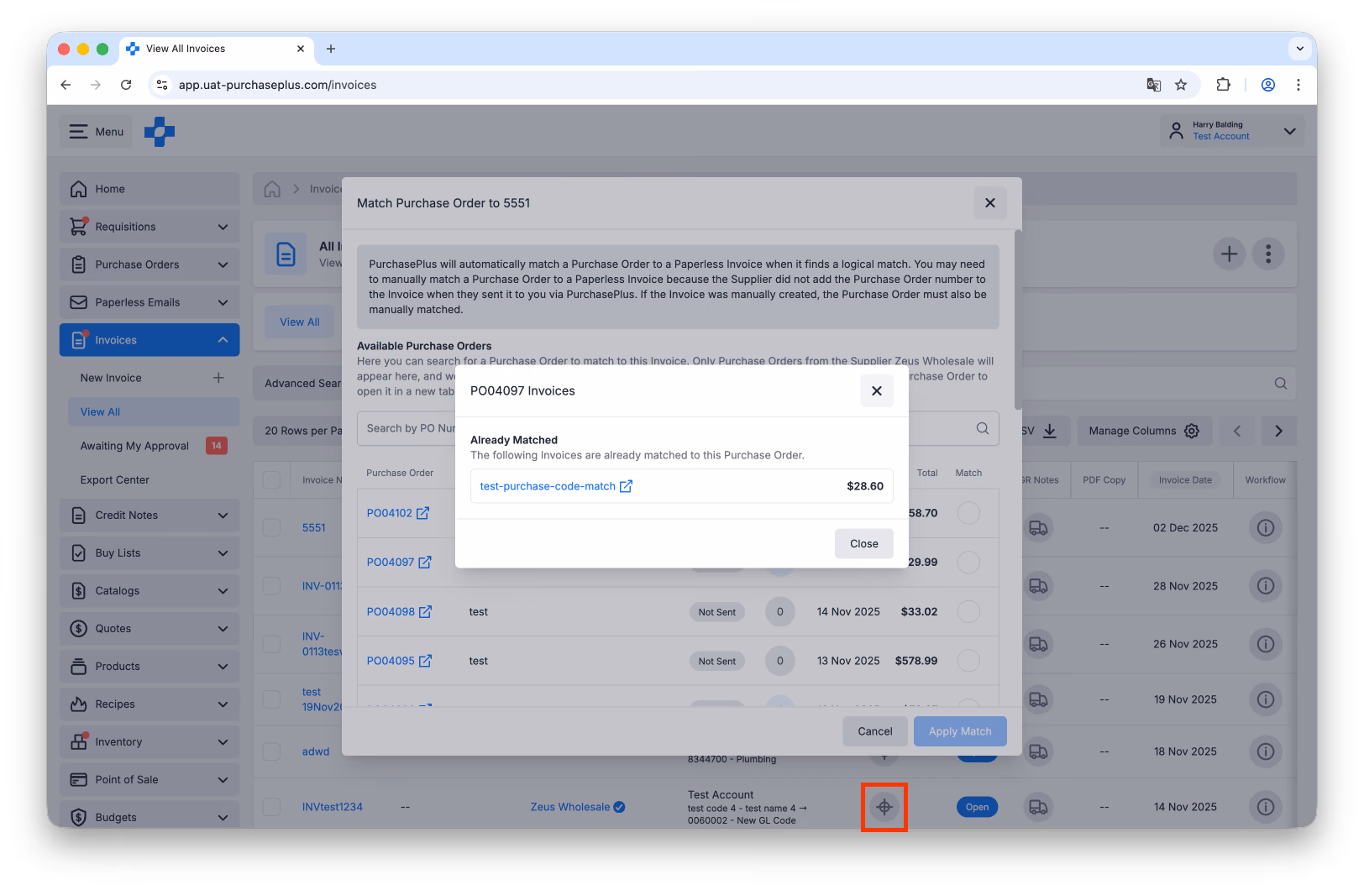The image size is (1364, 890).
Task: Click the Cancel button
Action: 875,731
